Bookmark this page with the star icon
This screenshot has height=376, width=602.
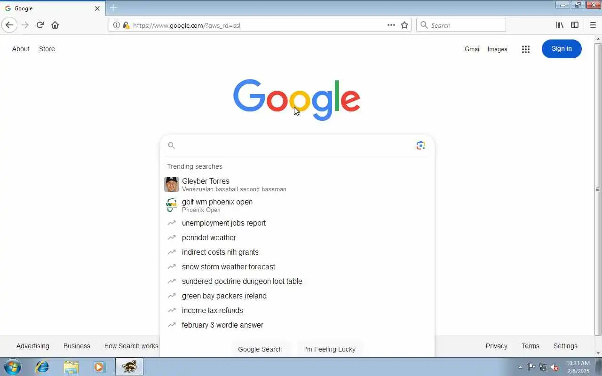tap(404, 25)
